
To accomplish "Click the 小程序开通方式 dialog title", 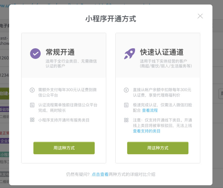I will pos(111,19).
